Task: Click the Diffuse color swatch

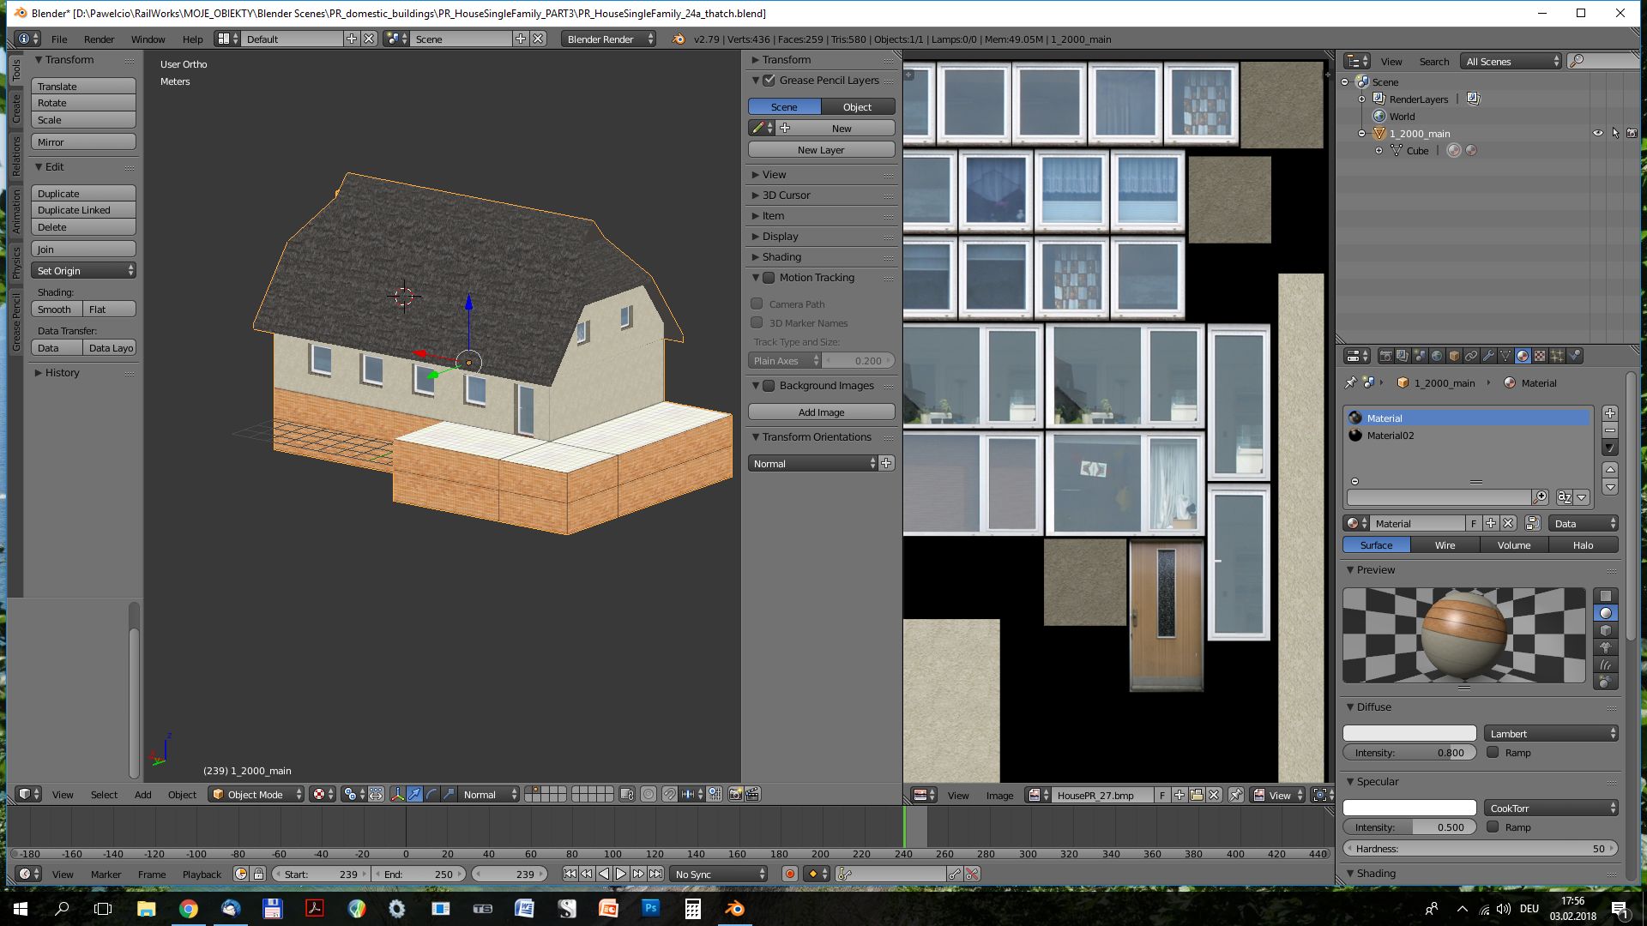Action: pos(1409,733)
